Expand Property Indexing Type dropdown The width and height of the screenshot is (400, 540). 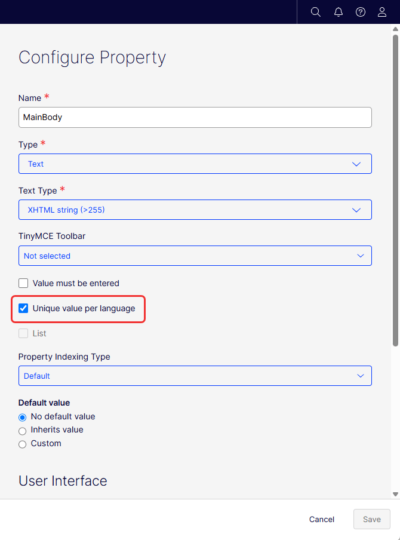[195, 376]
